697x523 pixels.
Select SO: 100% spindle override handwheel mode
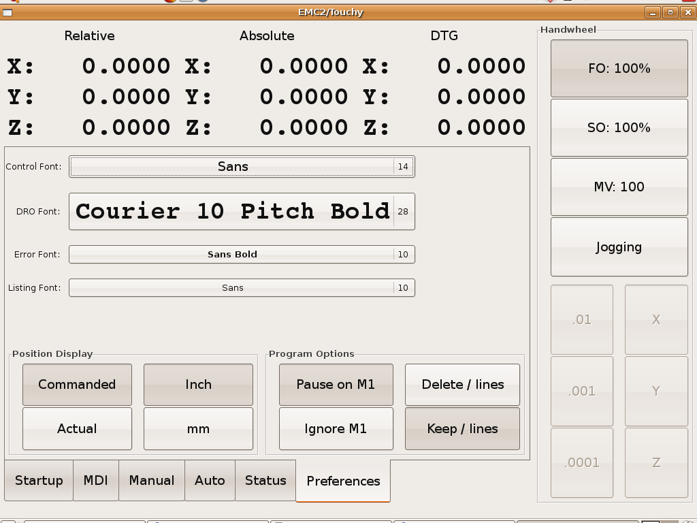click(619, 127)
